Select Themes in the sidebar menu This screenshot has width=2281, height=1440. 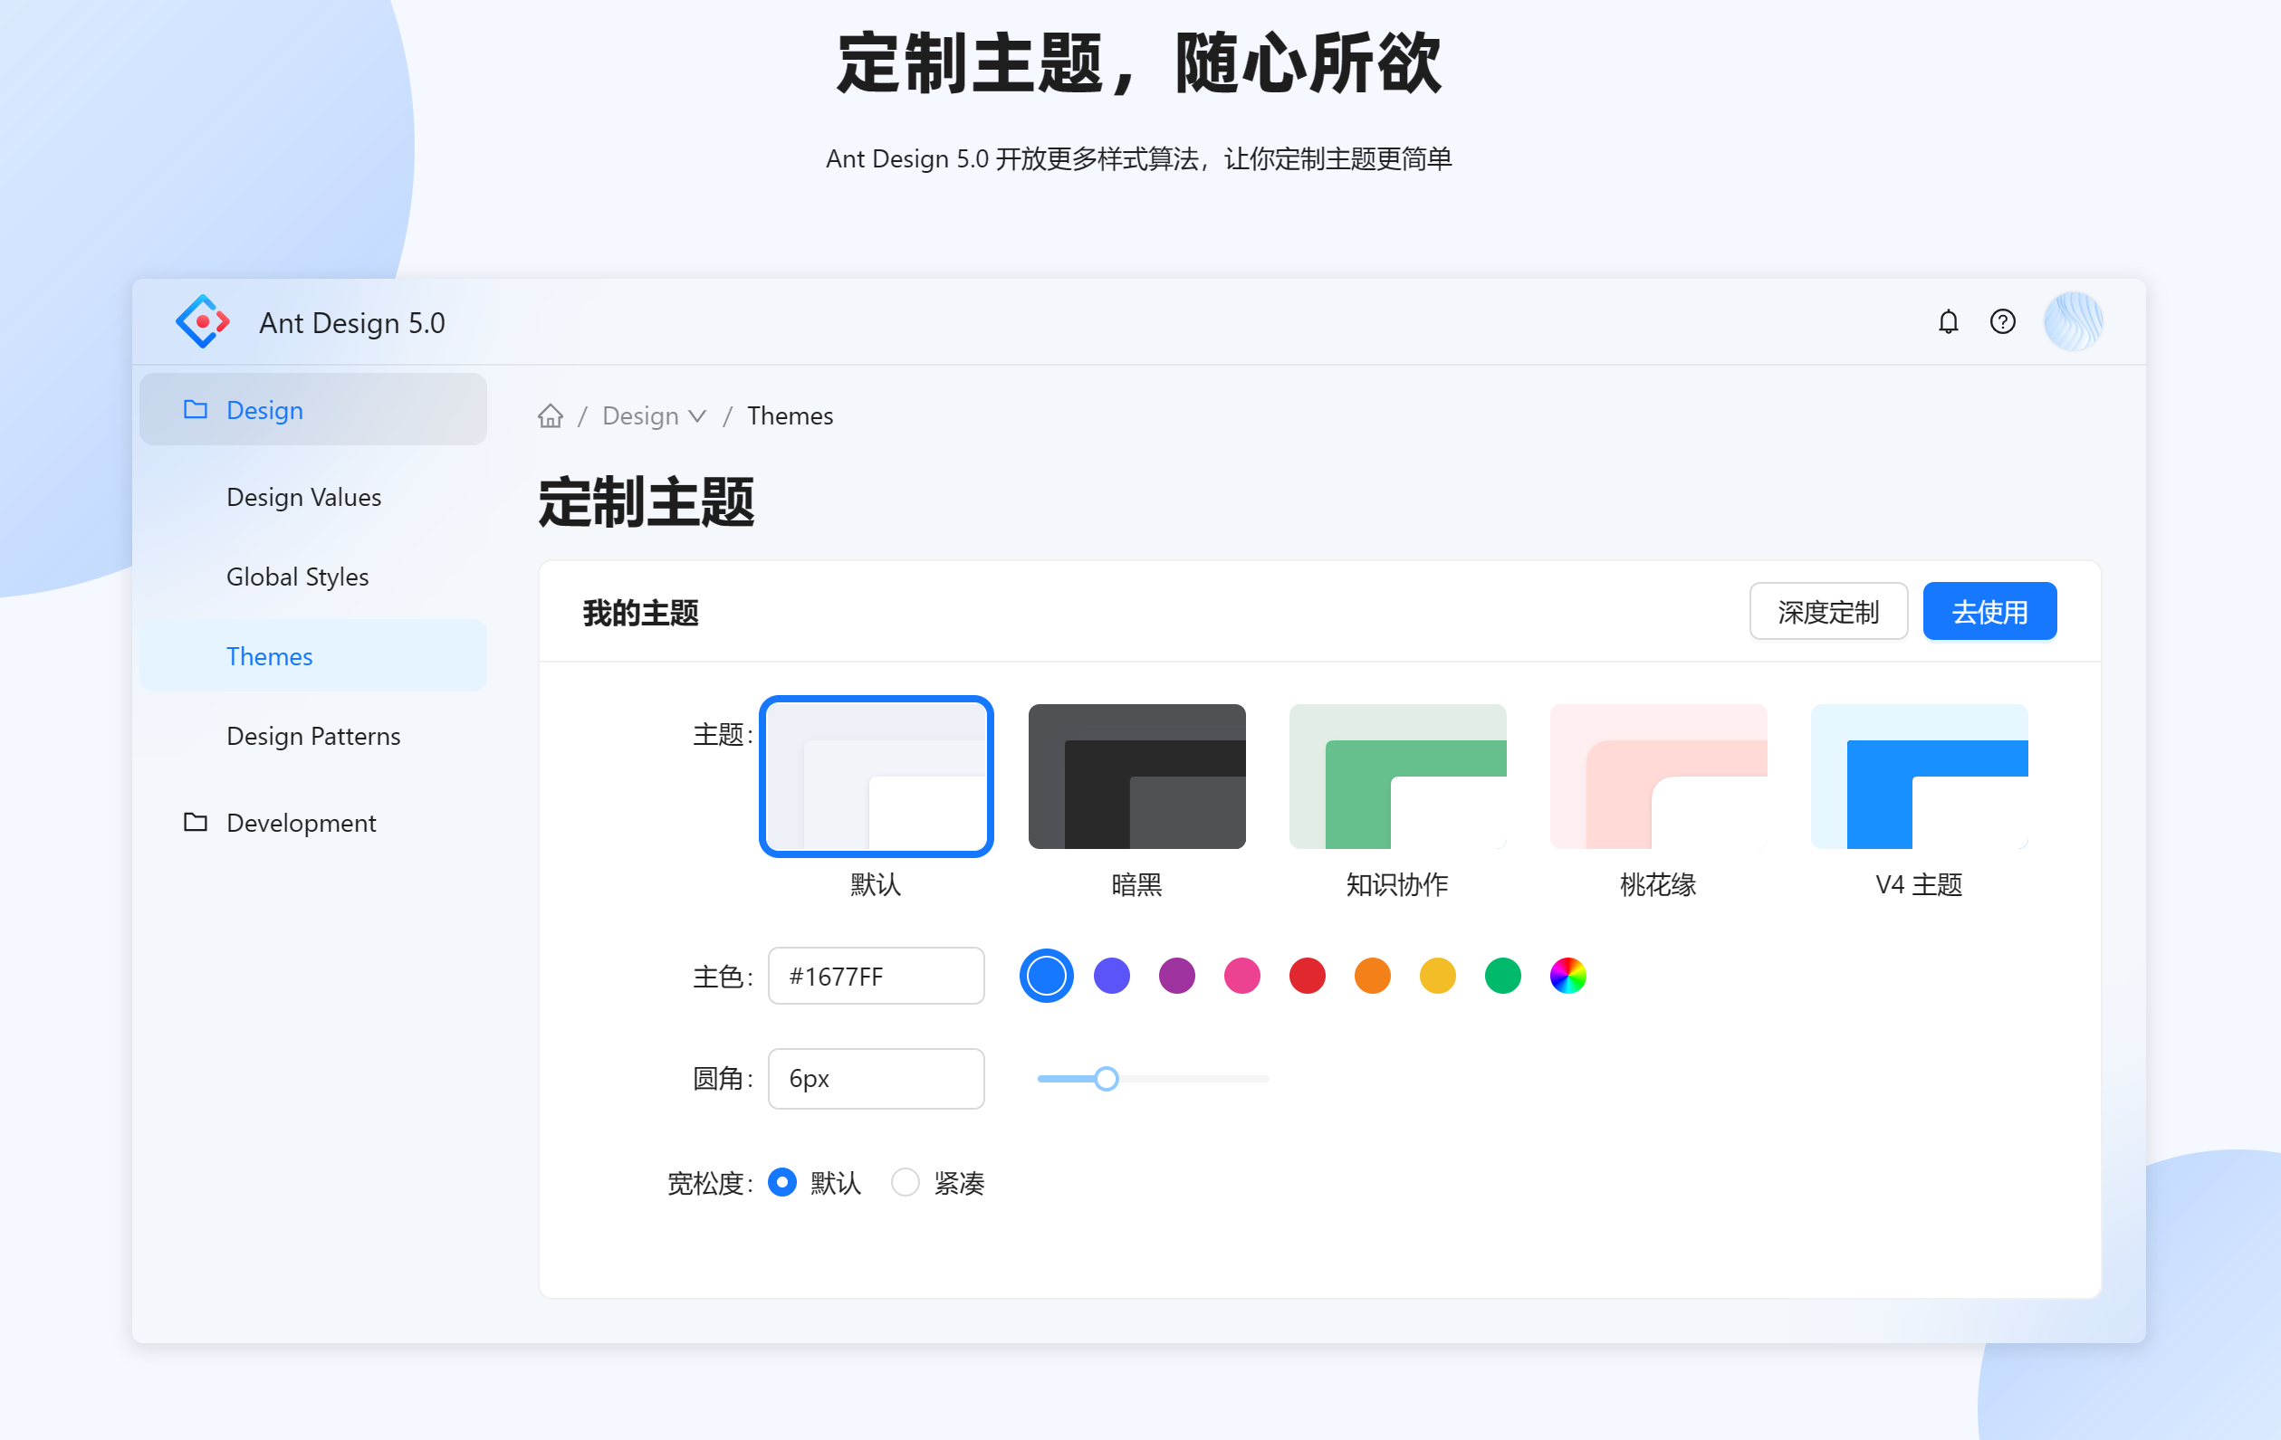point(269,655)
